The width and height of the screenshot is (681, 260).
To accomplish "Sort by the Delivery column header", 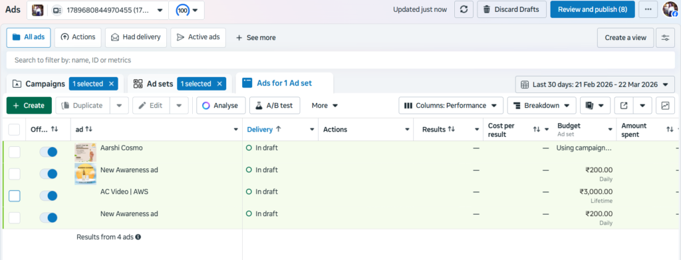I will pyautogui.click(x=263, y=130).
